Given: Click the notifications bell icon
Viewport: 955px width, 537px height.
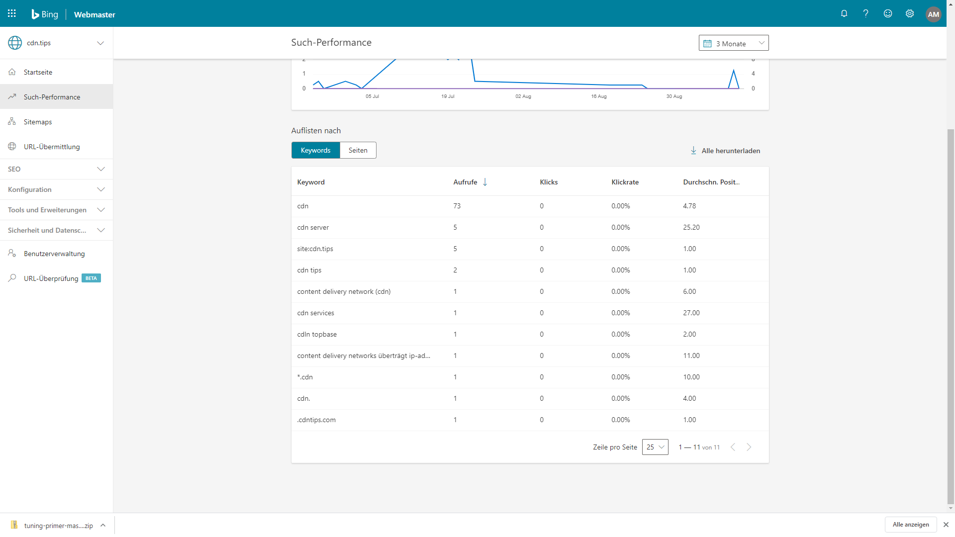Looking at the screenshot, I should coord(844,13).
